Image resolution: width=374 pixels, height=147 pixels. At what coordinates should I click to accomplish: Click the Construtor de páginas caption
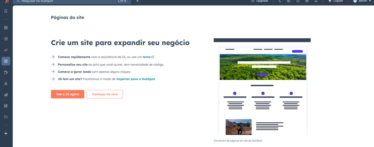[238, 140]
